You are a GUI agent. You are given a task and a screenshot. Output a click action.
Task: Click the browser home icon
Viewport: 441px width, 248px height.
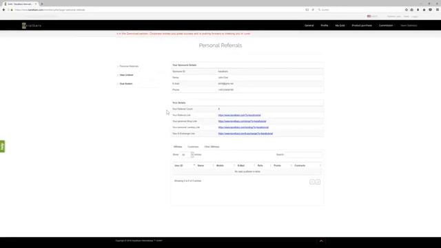tap(424, 10)
